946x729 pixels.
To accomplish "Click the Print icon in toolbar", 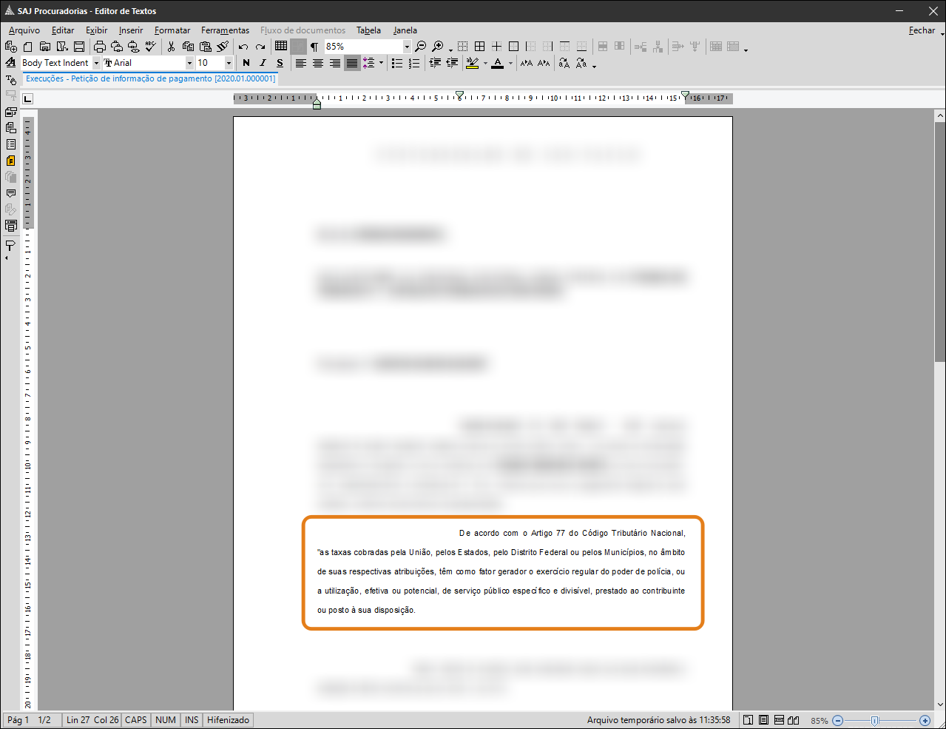I will 100,47.
